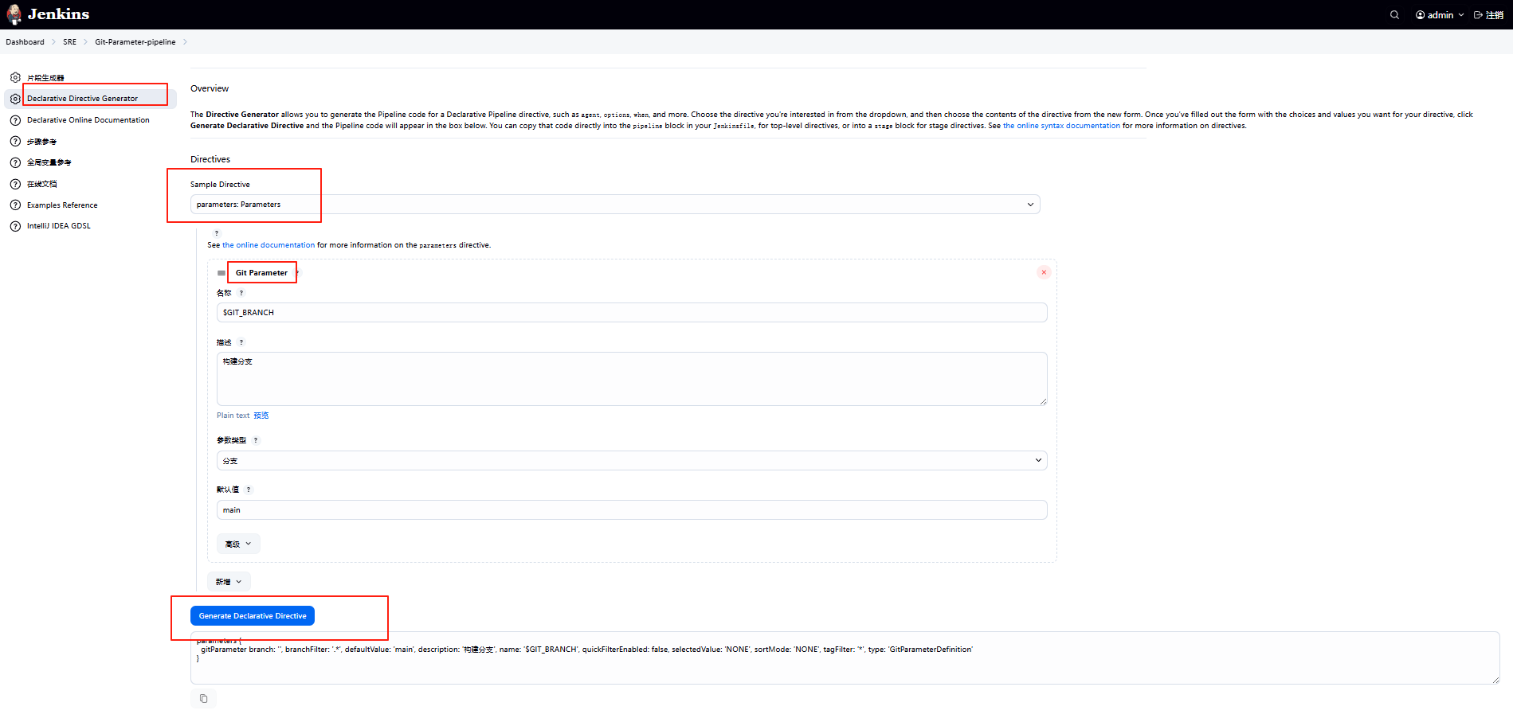Click the help icon next to 名称

(x=241, y=293)
